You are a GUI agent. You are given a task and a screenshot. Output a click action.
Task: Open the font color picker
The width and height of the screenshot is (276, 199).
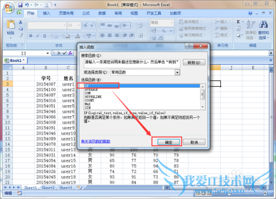click(78, 36)
